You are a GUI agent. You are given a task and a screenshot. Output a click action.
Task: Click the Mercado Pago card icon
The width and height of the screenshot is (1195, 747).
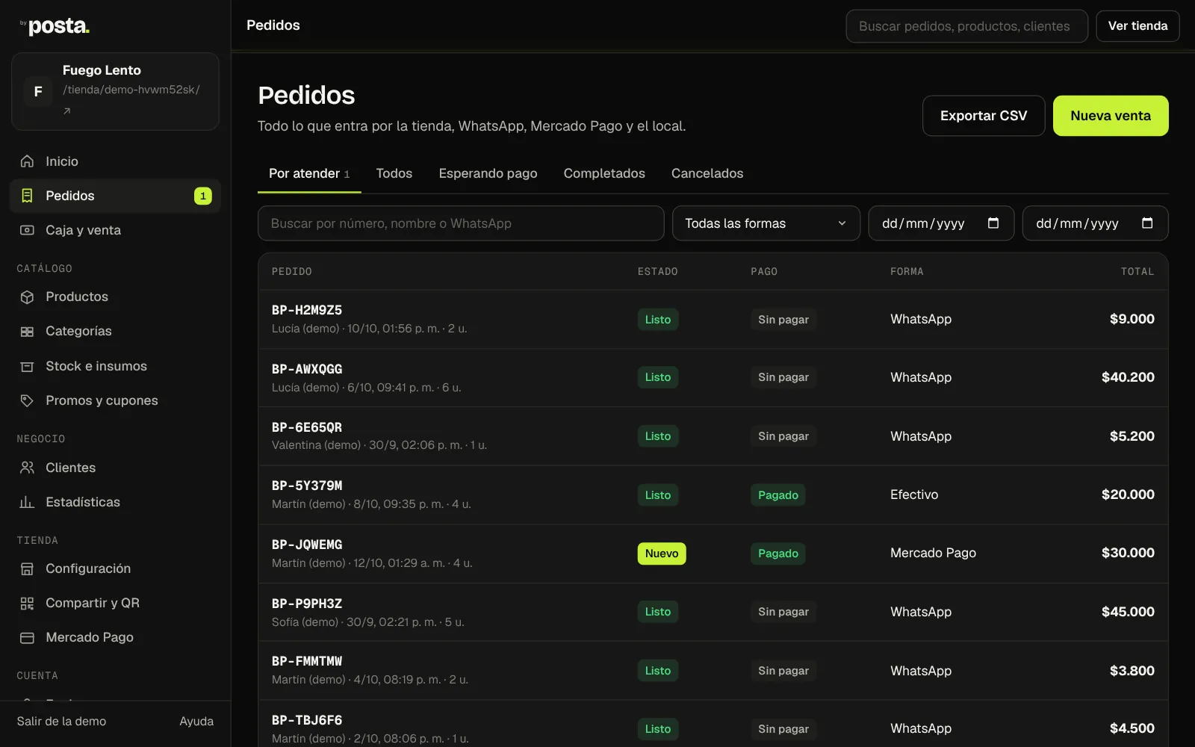(27, 637)
